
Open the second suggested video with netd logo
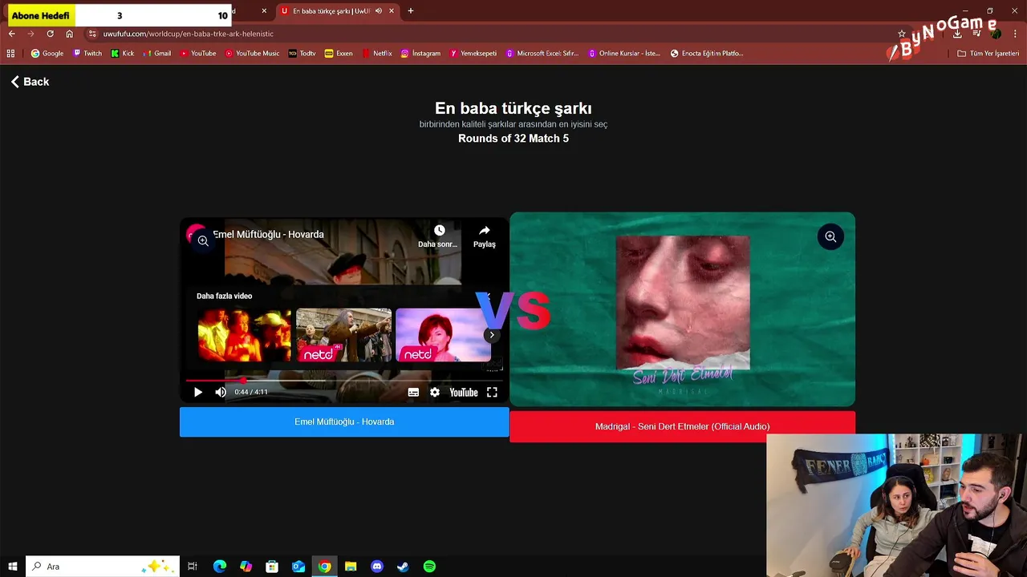point(343,335)
